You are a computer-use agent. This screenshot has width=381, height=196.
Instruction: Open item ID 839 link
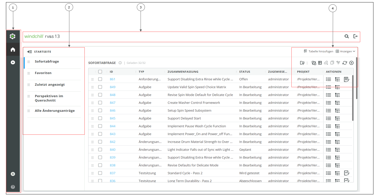tap(113, 158)
